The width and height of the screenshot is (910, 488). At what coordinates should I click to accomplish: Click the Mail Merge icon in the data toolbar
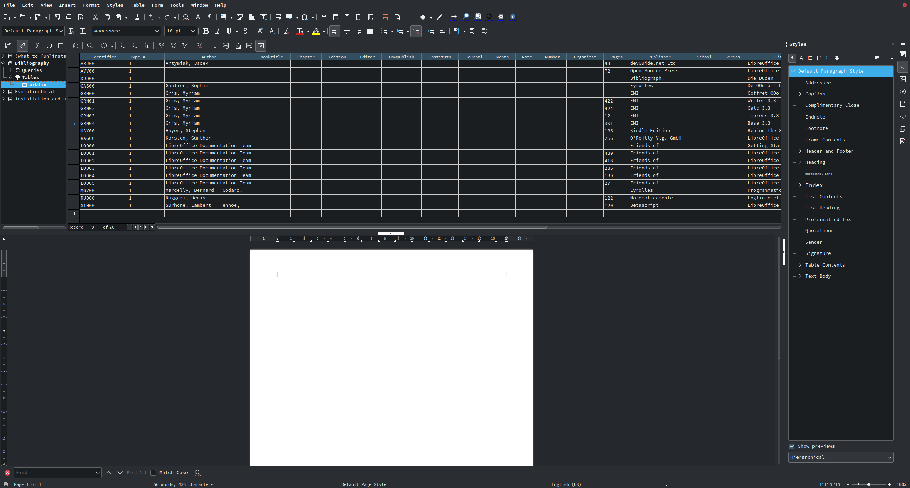[x=237, y=46]
